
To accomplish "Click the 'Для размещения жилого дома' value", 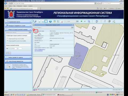I will click(x=57, y=38).
